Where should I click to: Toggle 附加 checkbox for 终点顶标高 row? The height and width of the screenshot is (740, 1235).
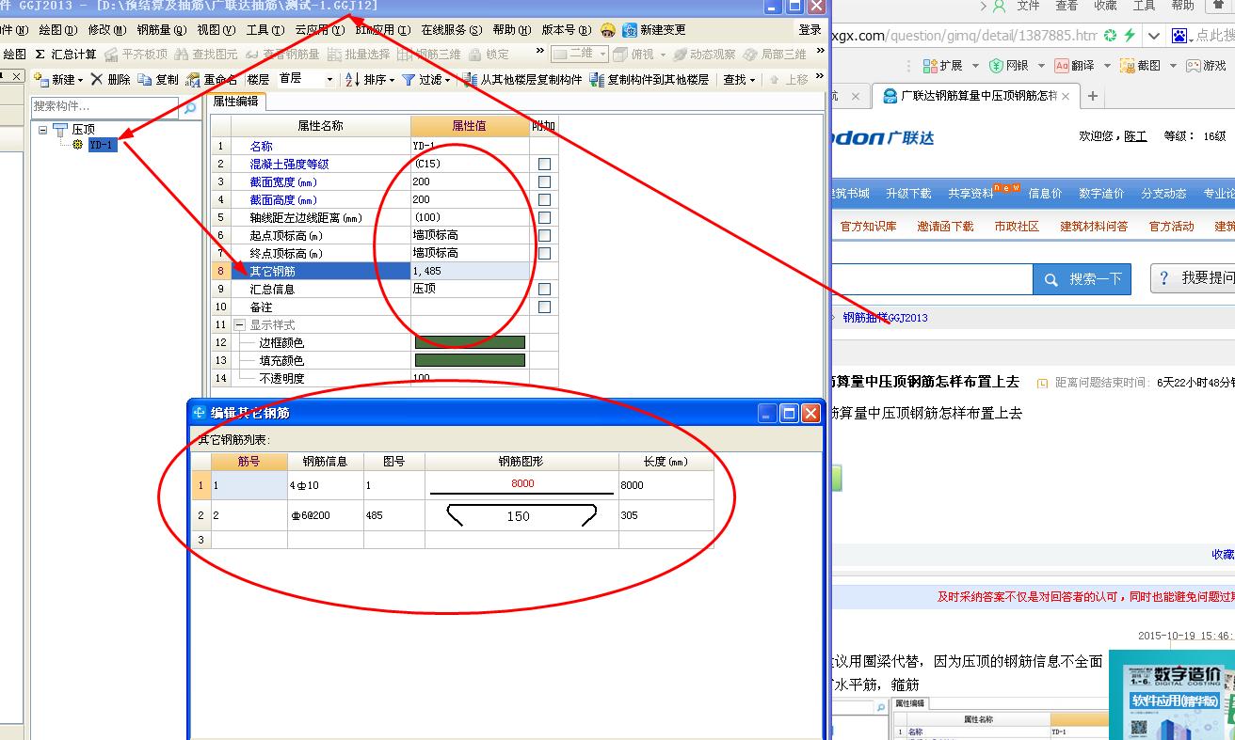tap(544, 253)
